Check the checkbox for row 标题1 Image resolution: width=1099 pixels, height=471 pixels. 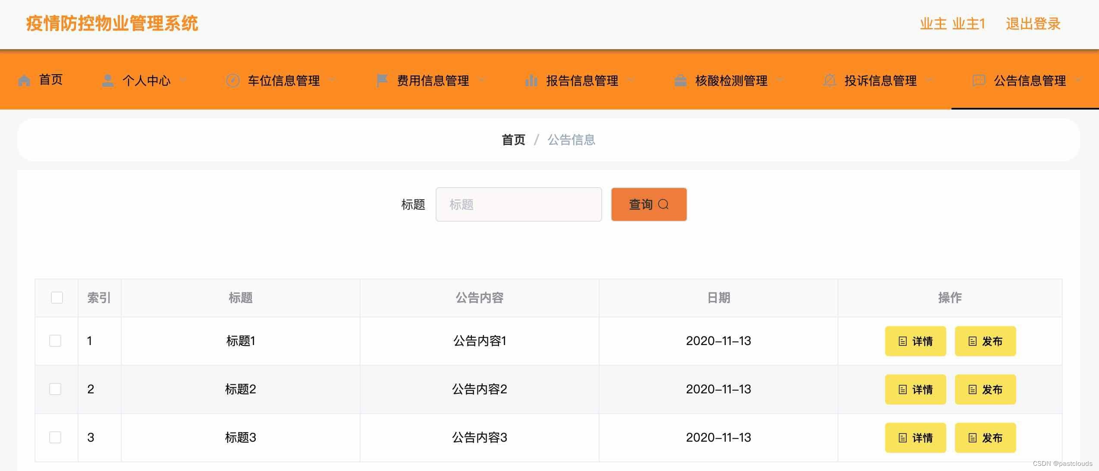tap(55, 341)
